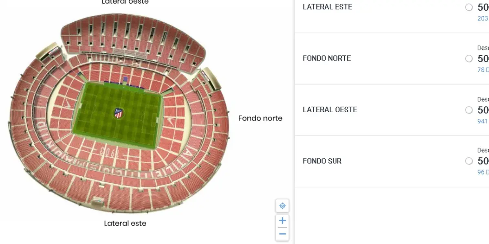
Task: Click the LATERAL ESTE section heading
Action: pyautogui.click(x=327, y=7)
